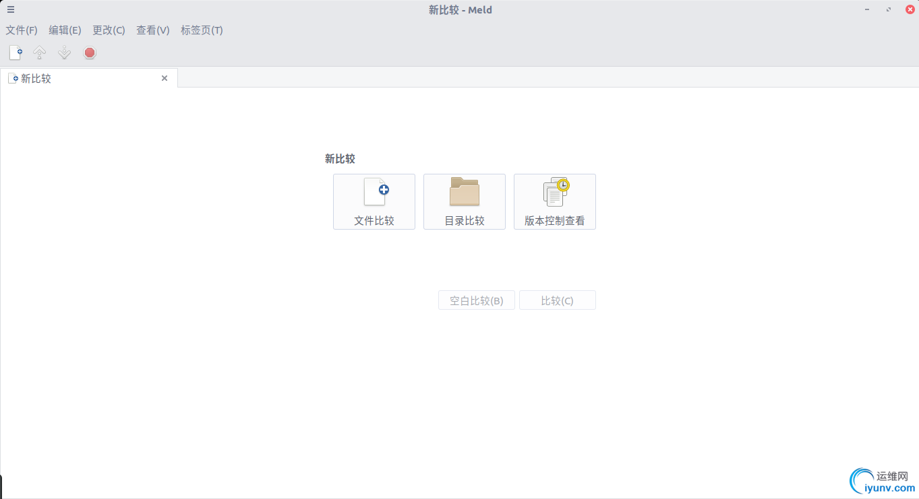Screen dimensions: 919x499
Task: Maximize the Meld window
Action: 889,9
